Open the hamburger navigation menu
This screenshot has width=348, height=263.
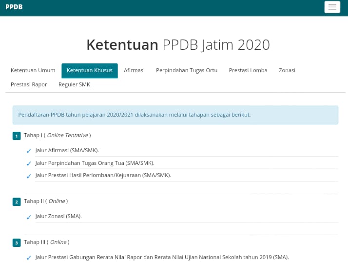tap(332, 7)
